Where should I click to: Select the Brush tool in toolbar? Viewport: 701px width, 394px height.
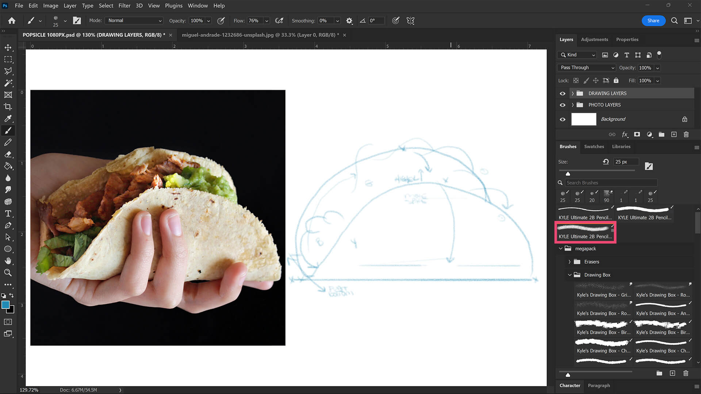(x=8, y=130)
